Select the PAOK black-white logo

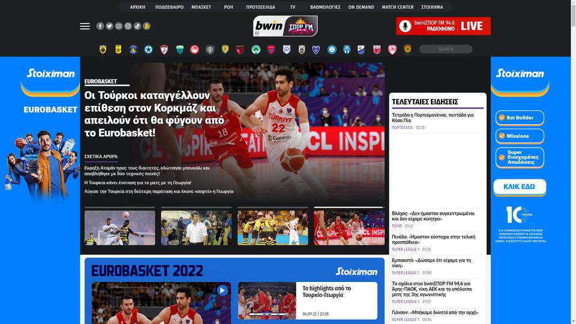point(302,49)
